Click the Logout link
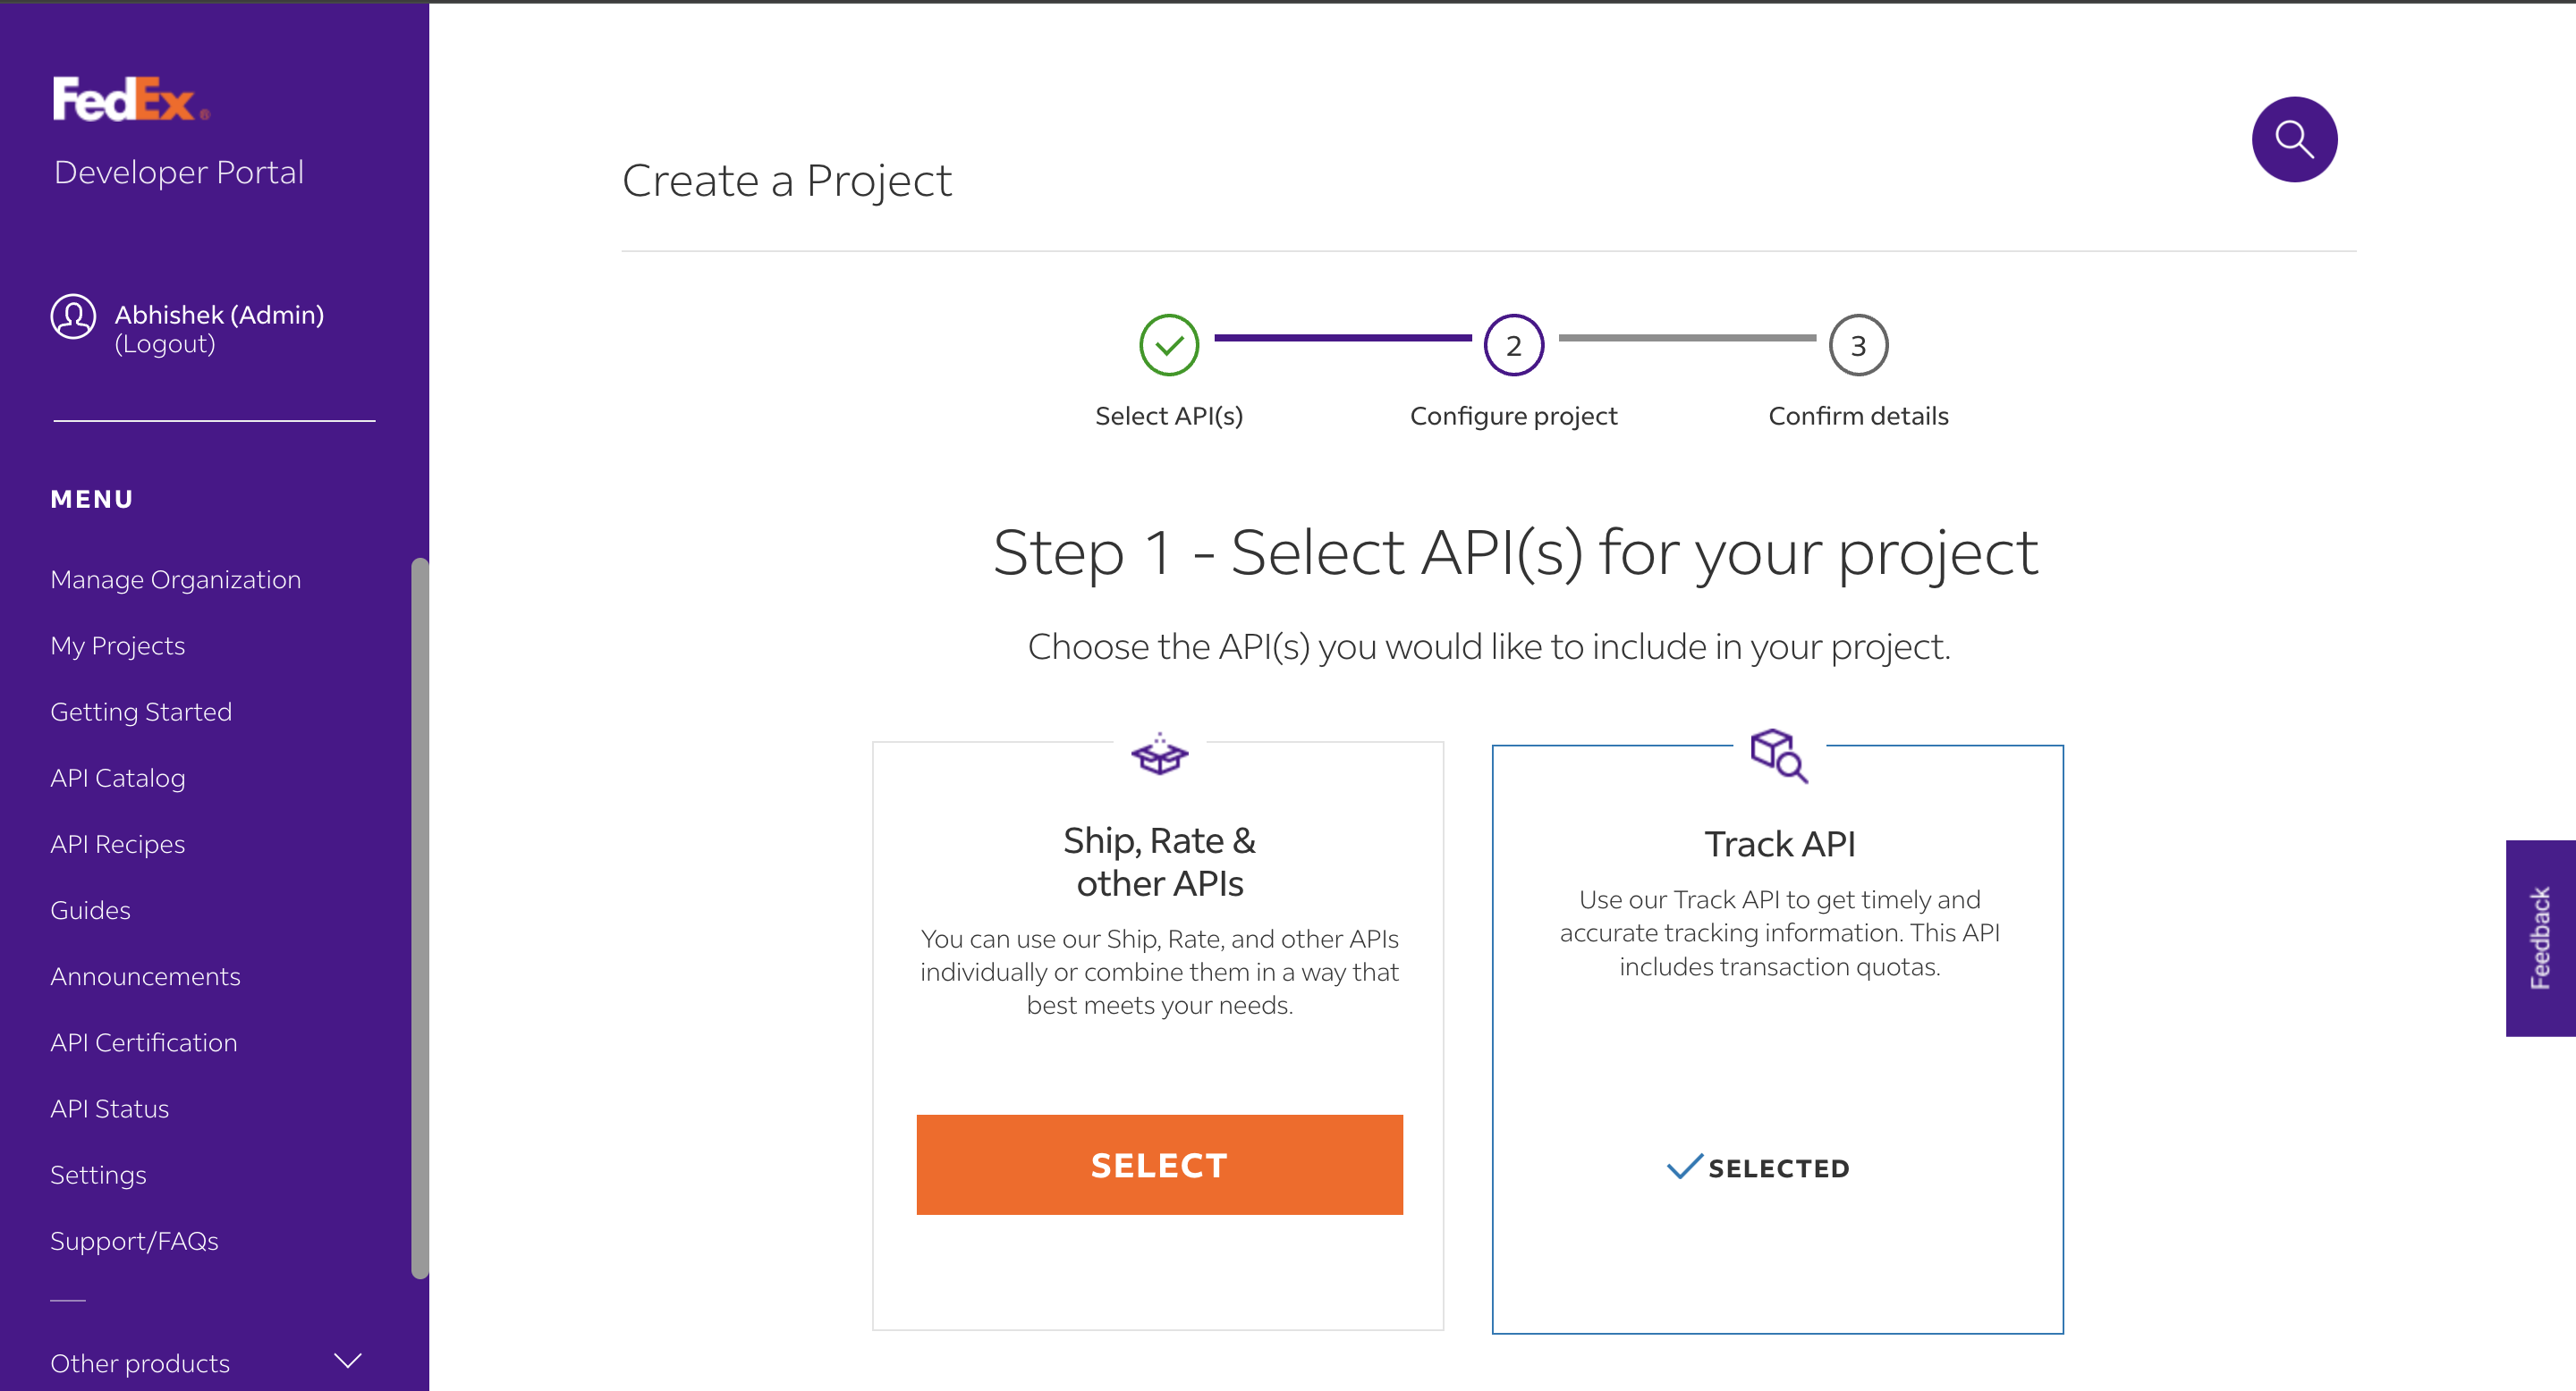The height and width of the screenshot is (1391, 2576). [165, 344]
